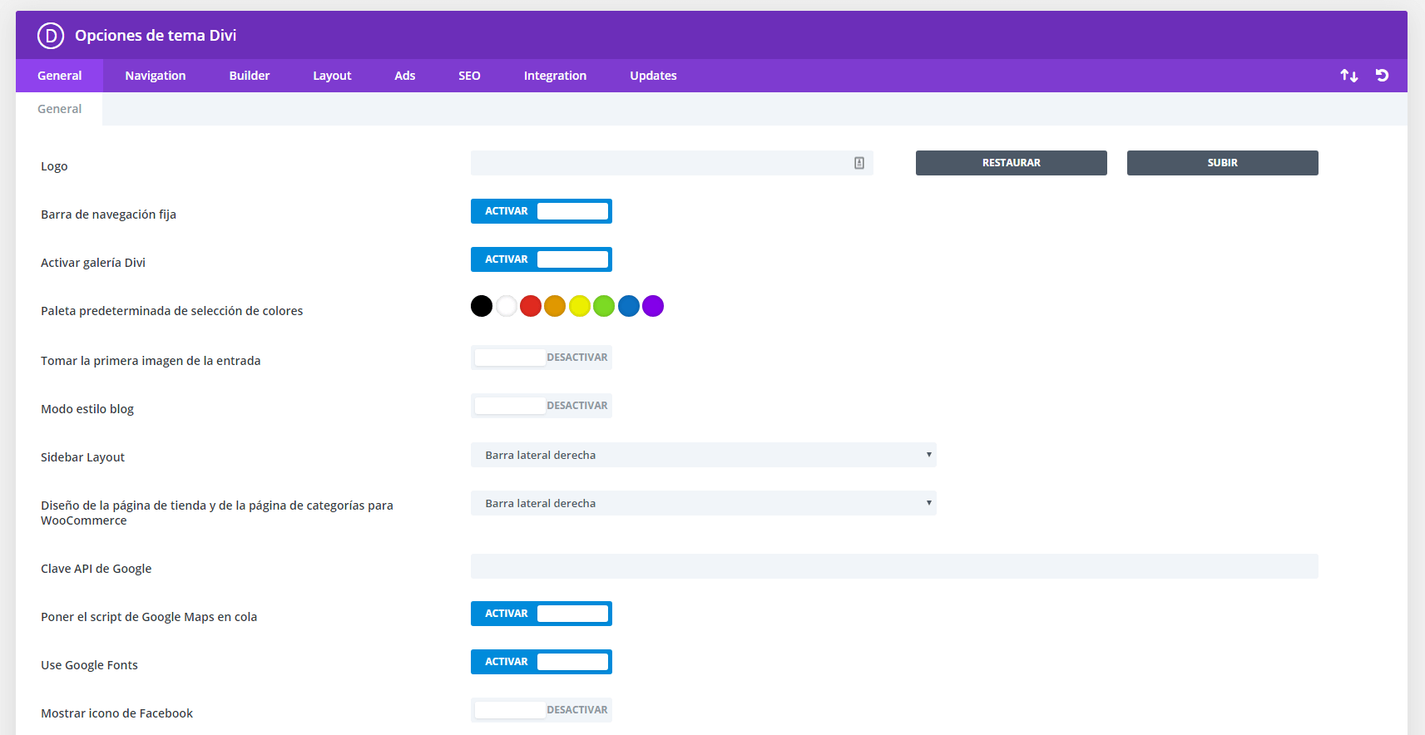The image size is (1425, 735).
Task: Click the Divi logo icon in header
Action: [51, 35]
